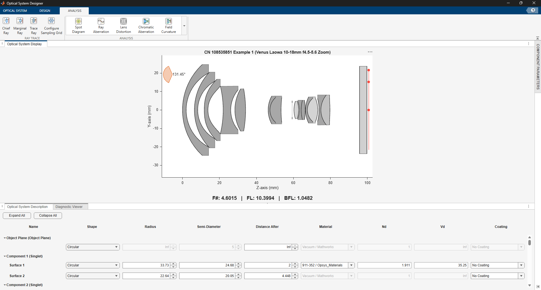Viewport: 541px width, 290px height.
Task: Collapse Component 2 (Singlet) node
Action: pos(5,285)
